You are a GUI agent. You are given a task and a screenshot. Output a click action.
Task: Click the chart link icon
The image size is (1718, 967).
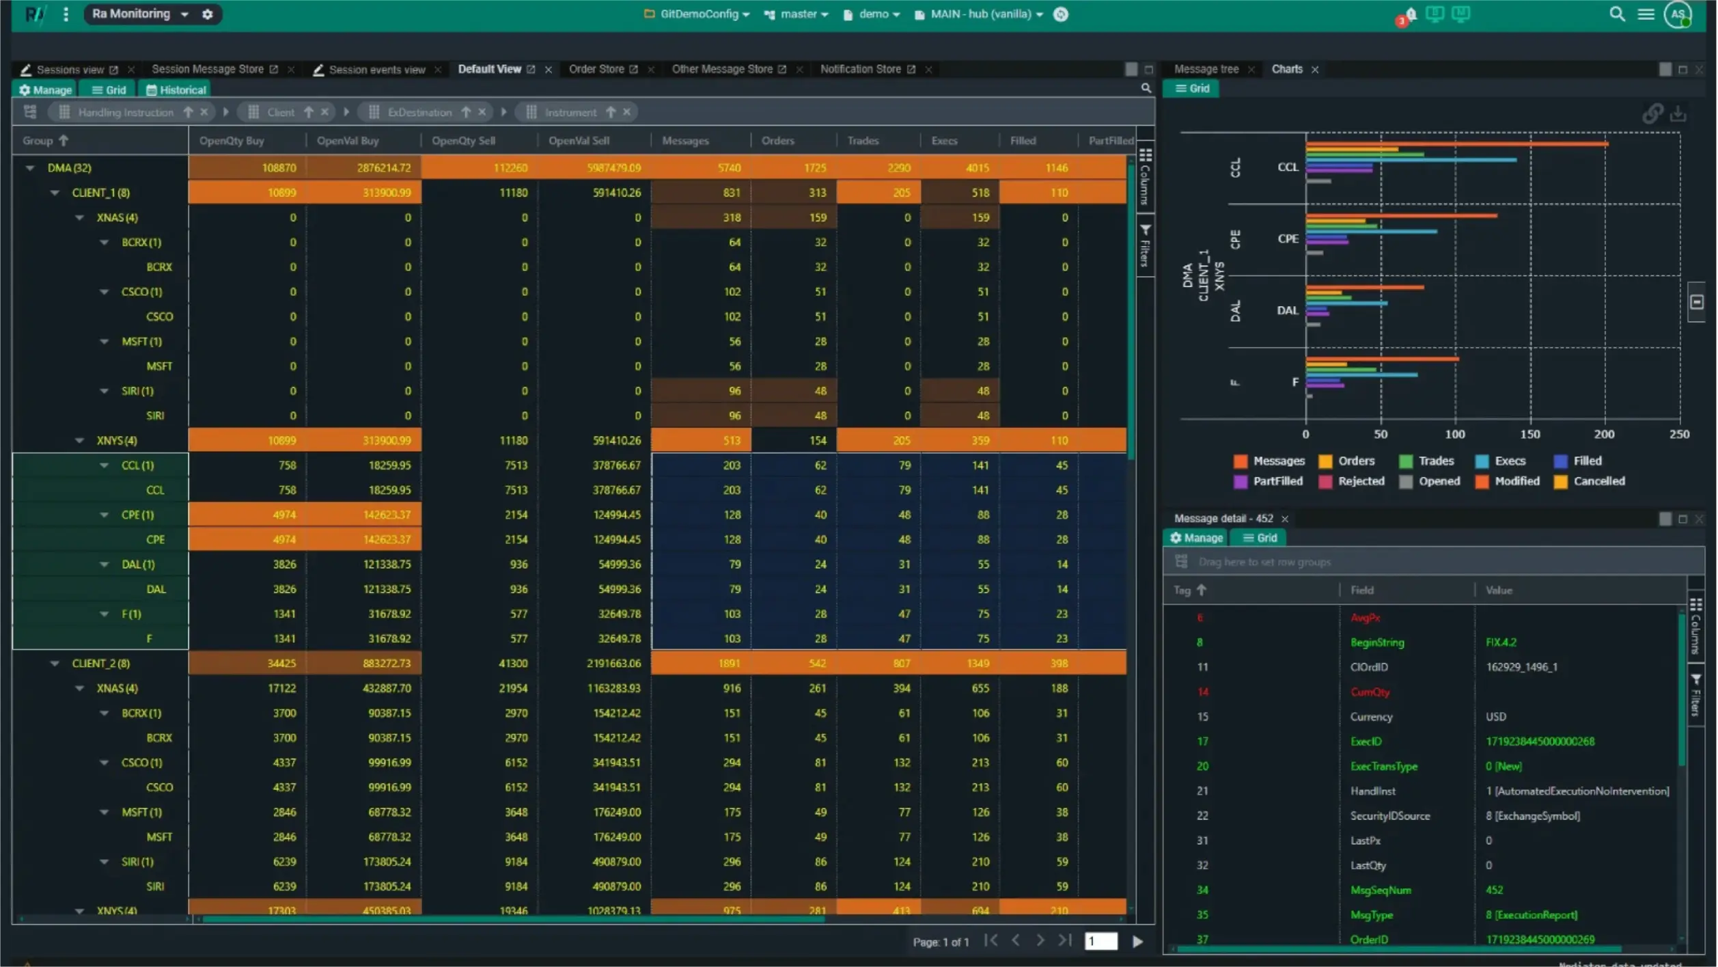(x=1652, y=113)
